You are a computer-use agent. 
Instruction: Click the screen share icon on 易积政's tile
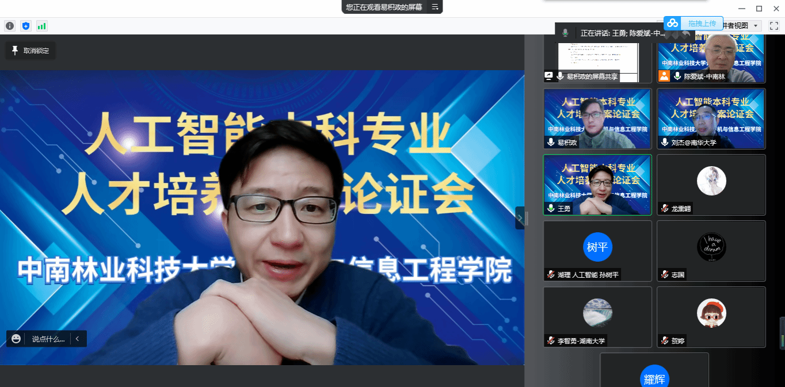[x=549, y=76]
